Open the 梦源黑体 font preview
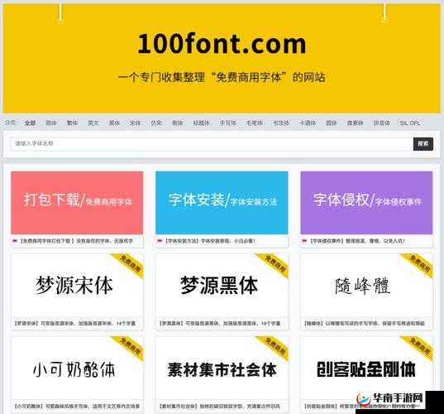Image resolution: width=444 pixels, height=414 pixels. pyautogui.click(x=222, y=286)
